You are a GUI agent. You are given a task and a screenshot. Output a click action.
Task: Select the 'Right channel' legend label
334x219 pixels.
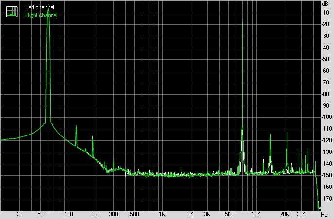41,15
